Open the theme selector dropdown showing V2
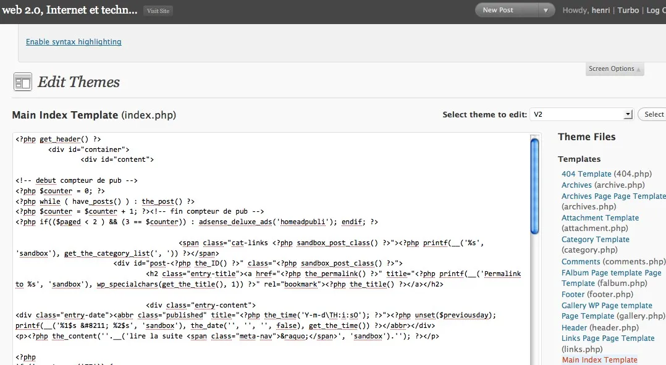The width and height of the screenshot is (666, 365). [581, 114]
